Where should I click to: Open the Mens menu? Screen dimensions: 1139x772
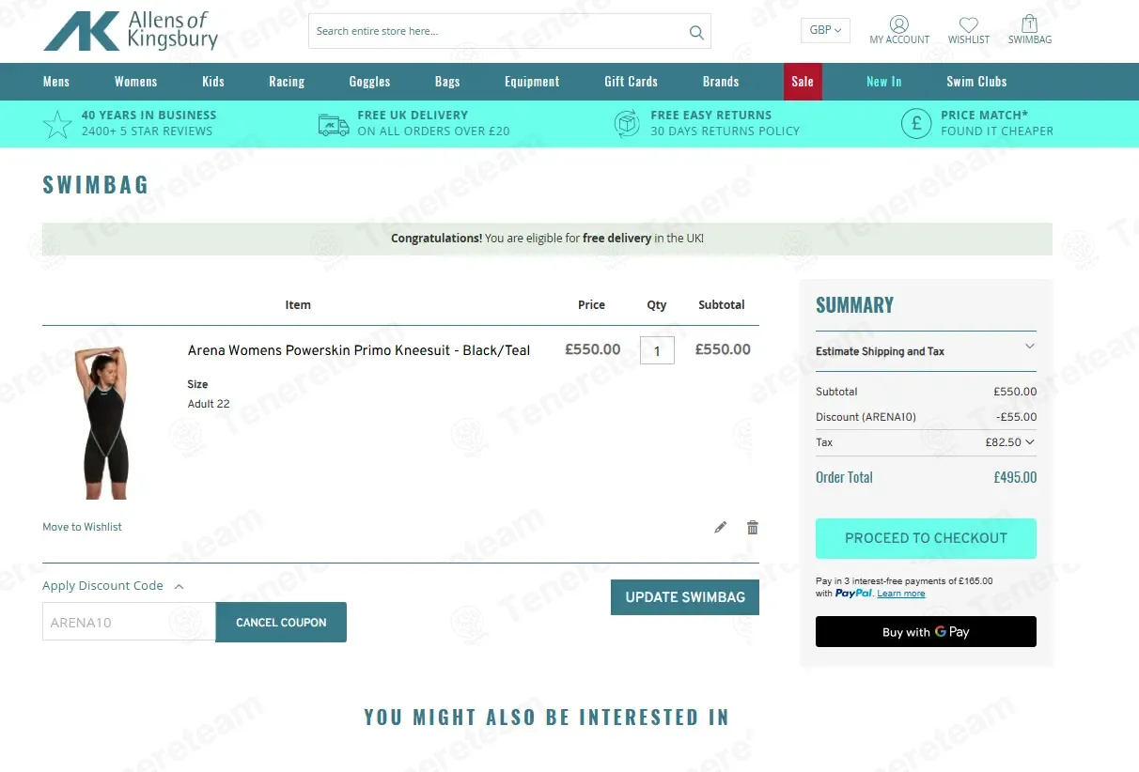[56, 82]
